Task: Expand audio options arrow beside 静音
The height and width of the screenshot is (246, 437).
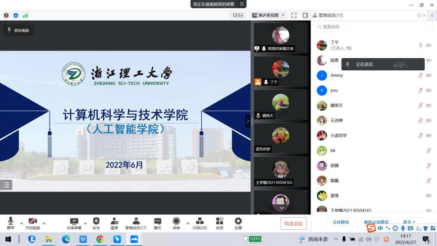Action: (21, 223)
